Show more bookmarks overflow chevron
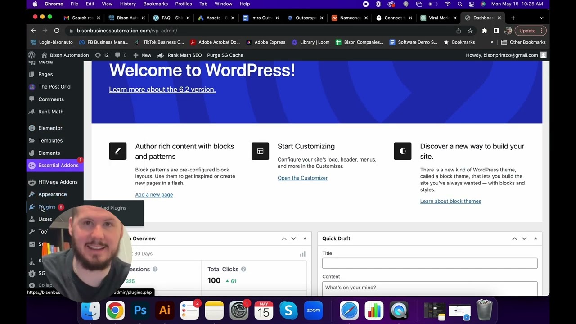576x324 pixels. click(492, 42)
